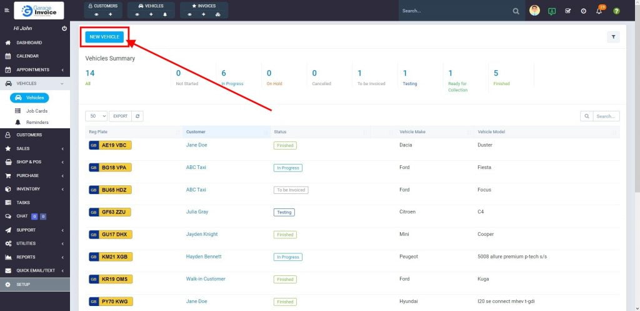Click the plus icon under Customers shortcut
640x311 pixels.
coord(111,14)
